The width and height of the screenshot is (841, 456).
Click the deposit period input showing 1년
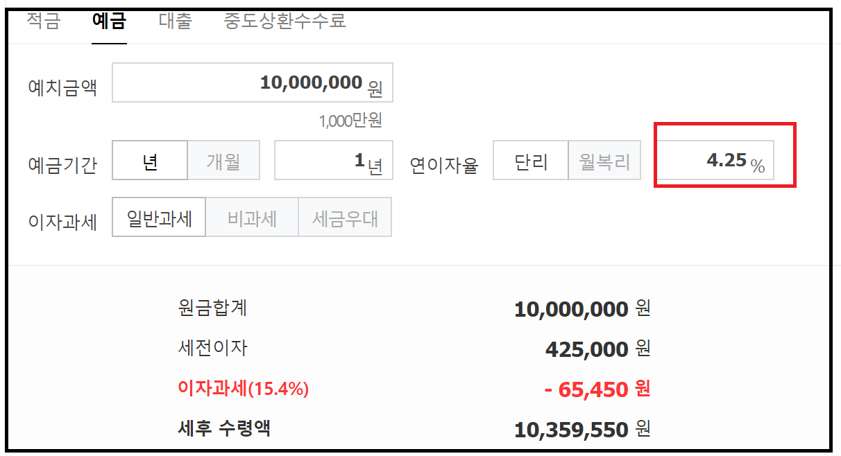(333, 160)
